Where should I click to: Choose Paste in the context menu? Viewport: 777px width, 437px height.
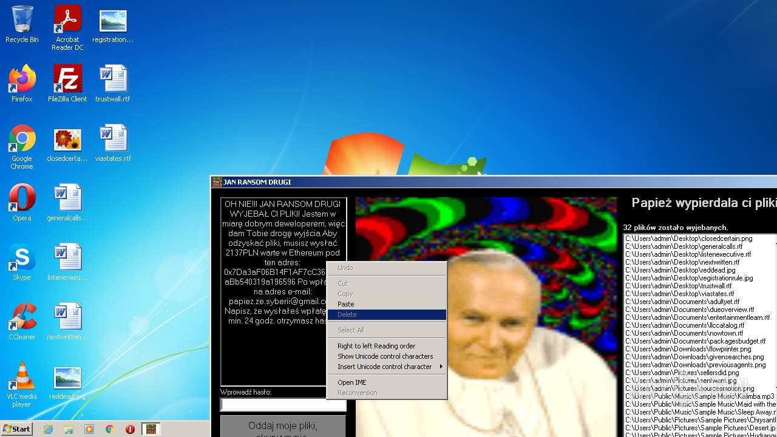tap(387, 304)
